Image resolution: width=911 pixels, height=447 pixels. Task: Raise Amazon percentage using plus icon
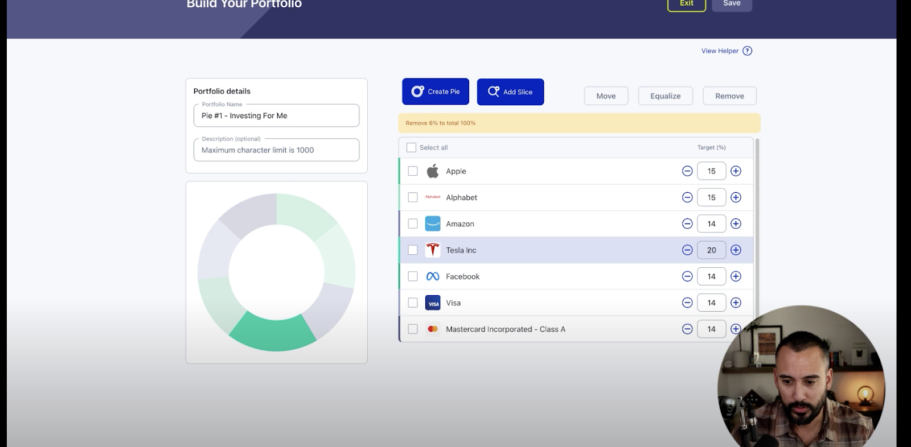coord(736,223)
